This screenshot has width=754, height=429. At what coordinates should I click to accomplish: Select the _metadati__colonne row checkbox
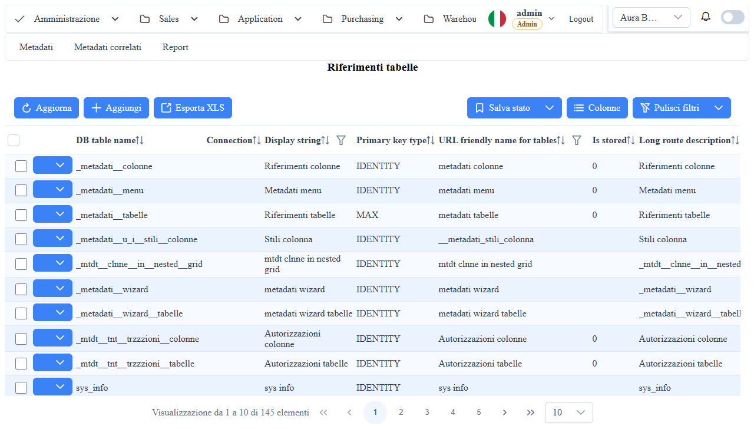coord(21,166)
